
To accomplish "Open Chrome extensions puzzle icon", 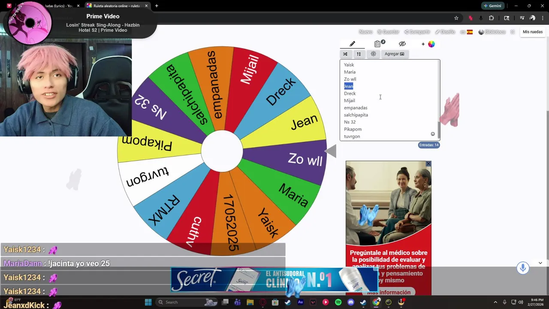I will click(x=491, y=18).
